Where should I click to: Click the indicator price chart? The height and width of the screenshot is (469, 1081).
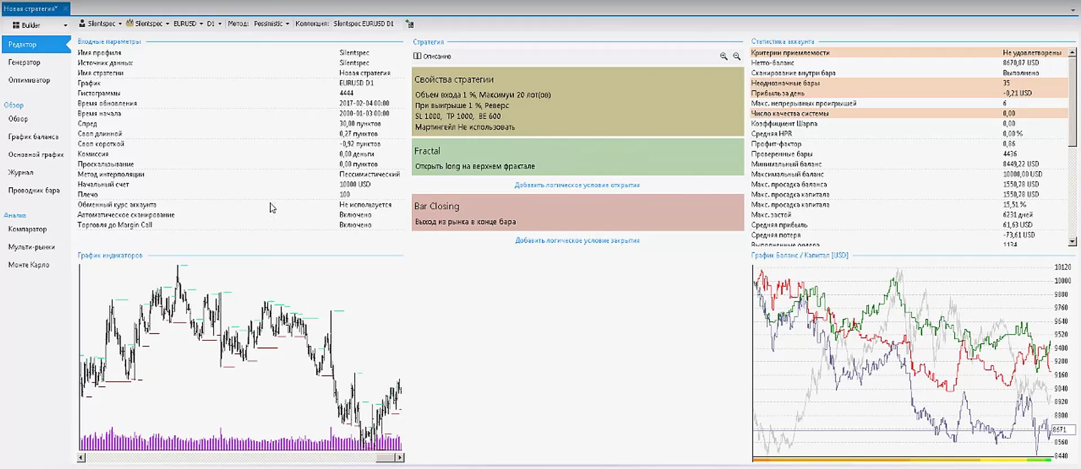coord(241,357)
